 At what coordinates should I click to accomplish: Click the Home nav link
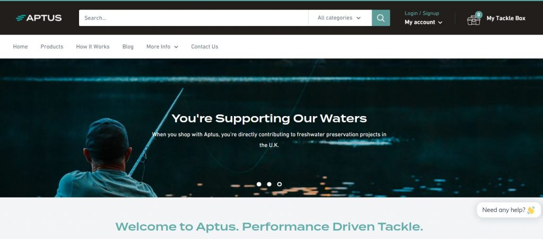(21, 47)
